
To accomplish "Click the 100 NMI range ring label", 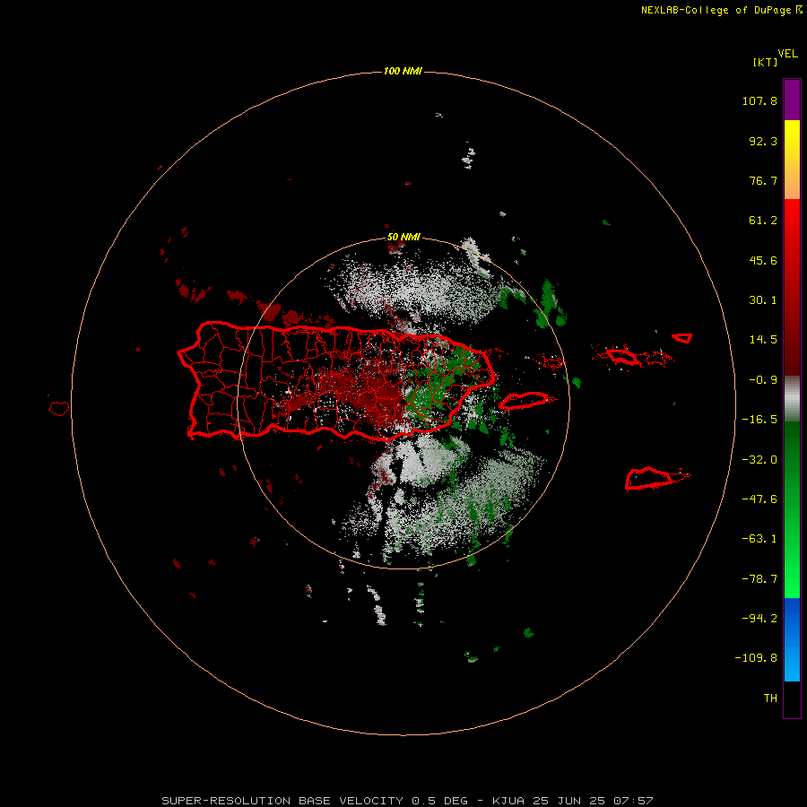I will (x=403, y=71).
